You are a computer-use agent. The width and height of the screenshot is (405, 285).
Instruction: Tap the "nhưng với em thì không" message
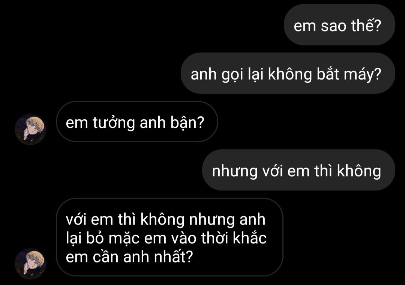point(298,170)
